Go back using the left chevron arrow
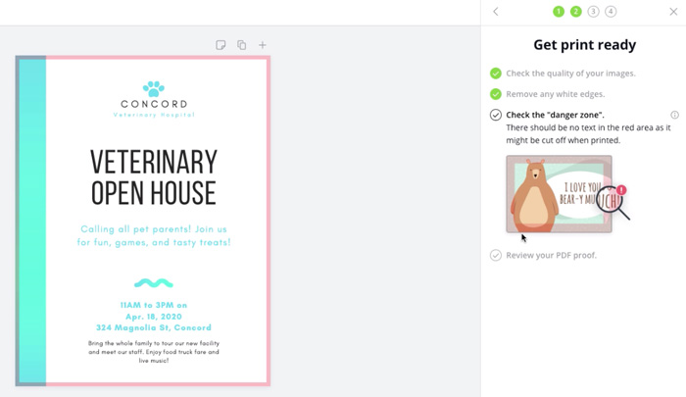 [x=496, y=12]
